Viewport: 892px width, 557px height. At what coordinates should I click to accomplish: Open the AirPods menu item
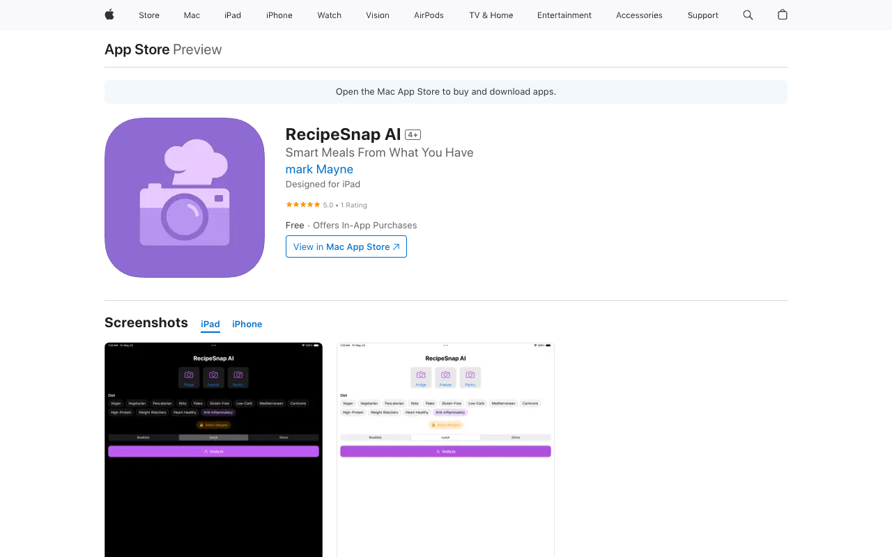click(x=429, y=15)
